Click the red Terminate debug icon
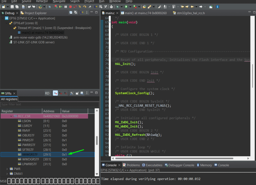 click(70, 7)
